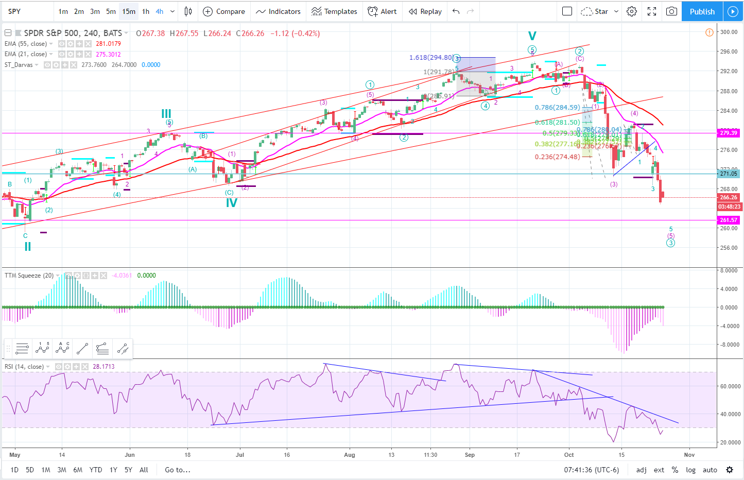Open RSI (14, close) settings gear
Screen dimensions: 744x480
(x=67, y=367)
